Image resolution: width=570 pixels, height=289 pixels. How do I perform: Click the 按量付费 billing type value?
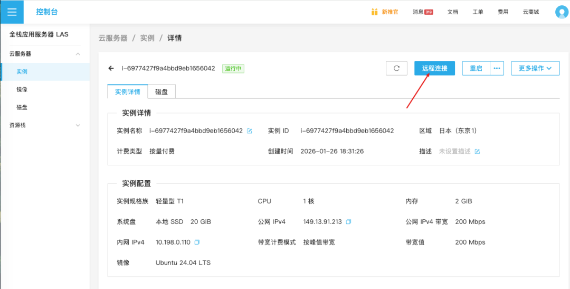(162, 152)
